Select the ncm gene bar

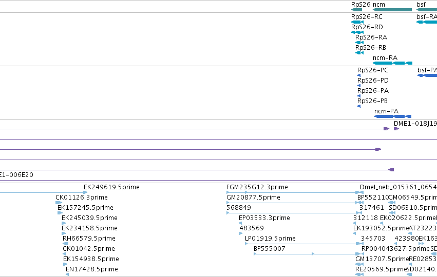(x=392, y=10)
